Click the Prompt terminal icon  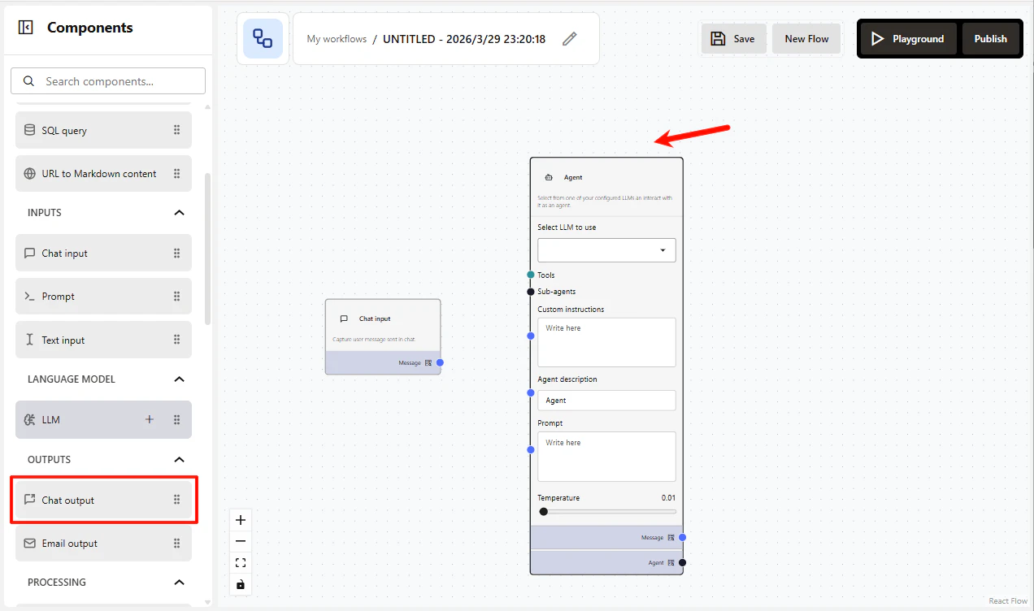coord(30,297)
